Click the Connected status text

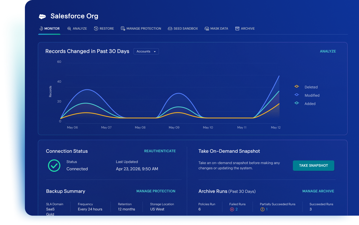coord(77,169)
